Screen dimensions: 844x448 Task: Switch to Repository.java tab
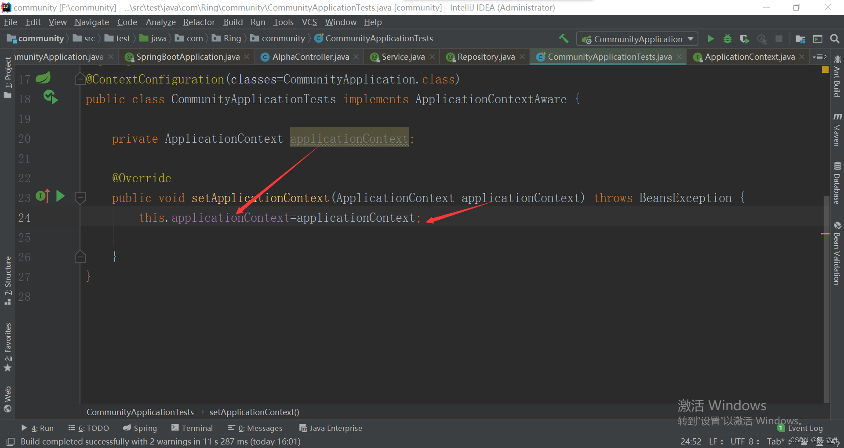coord(486,57)
